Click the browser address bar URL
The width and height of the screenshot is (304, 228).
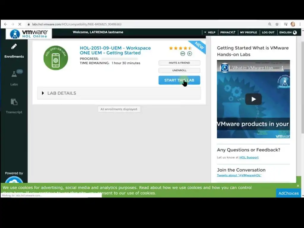[x=77, y=24]
